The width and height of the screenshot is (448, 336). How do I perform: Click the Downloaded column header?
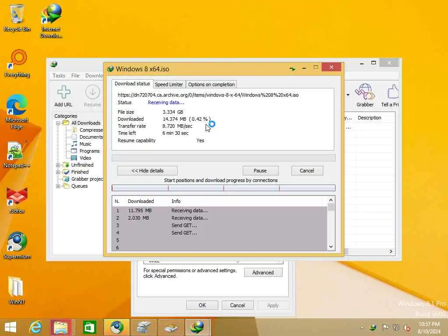click(140, 201)
